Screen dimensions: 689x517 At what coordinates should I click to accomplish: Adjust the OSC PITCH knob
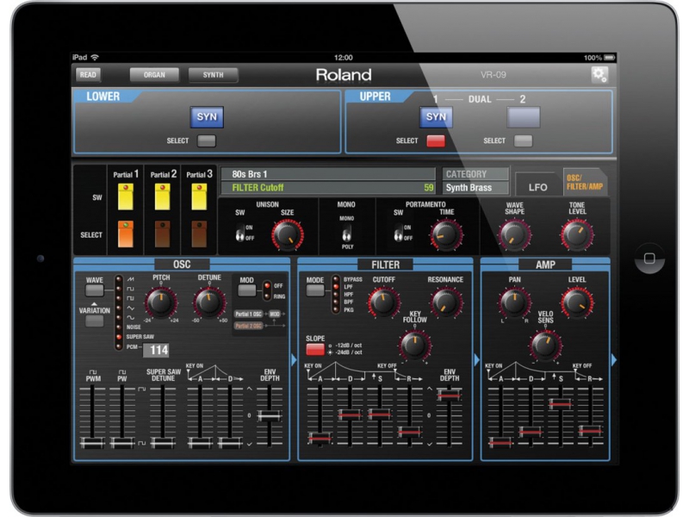tap(161, 303)
